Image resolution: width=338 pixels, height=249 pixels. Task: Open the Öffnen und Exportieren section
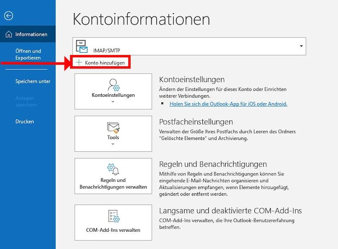(x=28, y=55)
